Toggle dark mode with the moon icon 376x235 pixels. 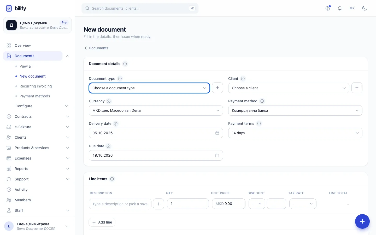coord(365,8)
